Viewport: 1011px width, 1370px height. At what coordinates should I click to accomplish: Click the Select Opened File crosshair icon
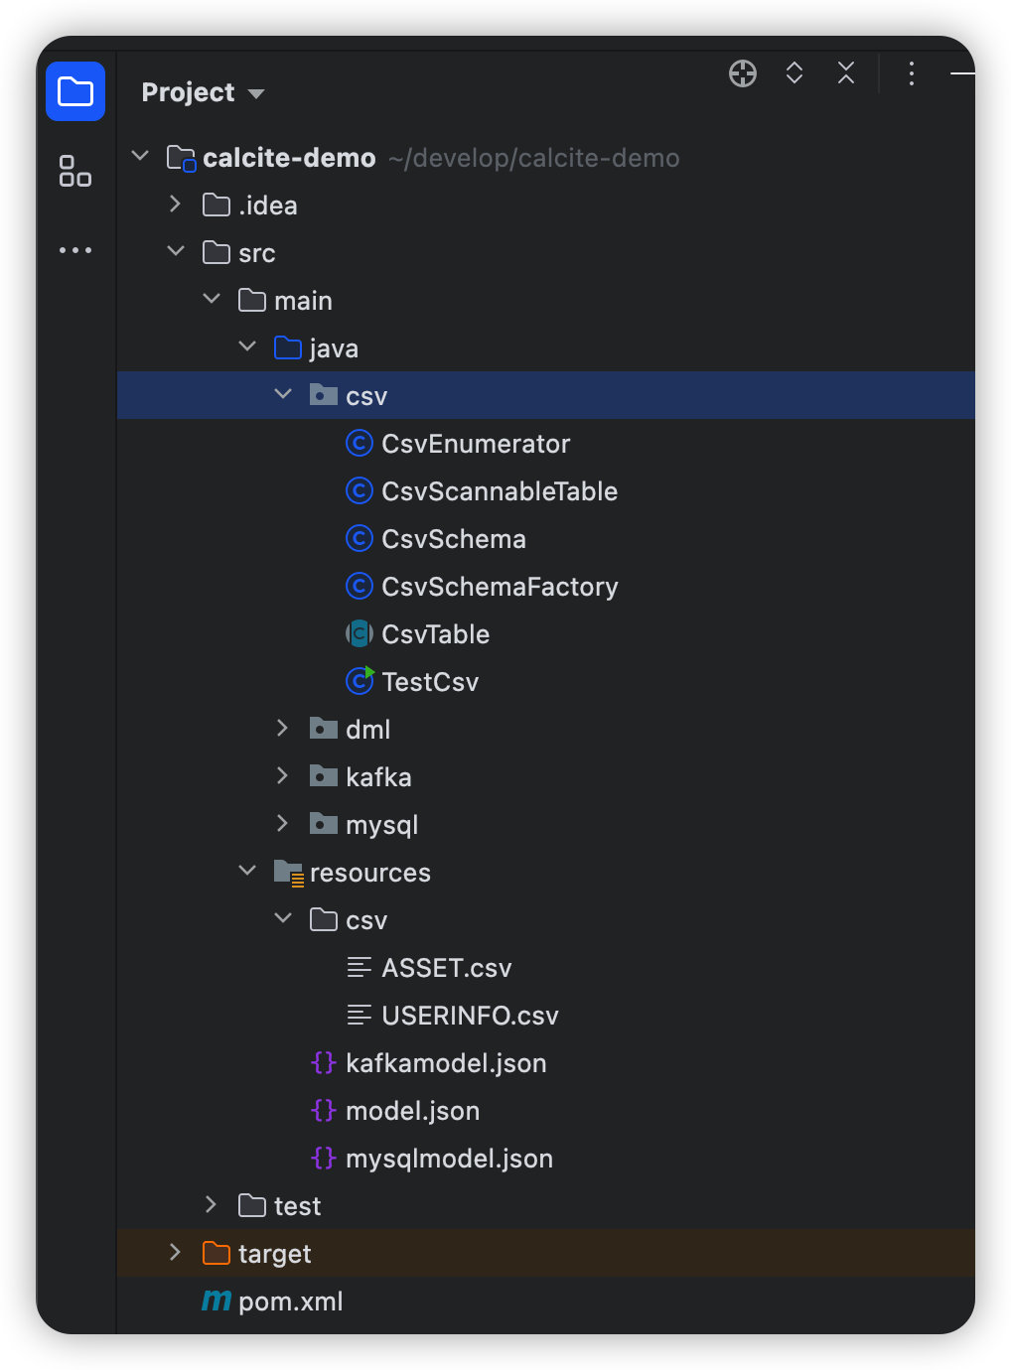coord(743,73)
